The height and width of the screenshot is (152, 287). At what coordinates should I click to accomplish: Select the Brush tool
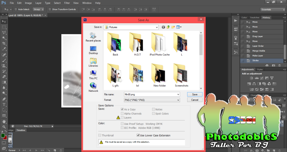click(x=4, y=61)
